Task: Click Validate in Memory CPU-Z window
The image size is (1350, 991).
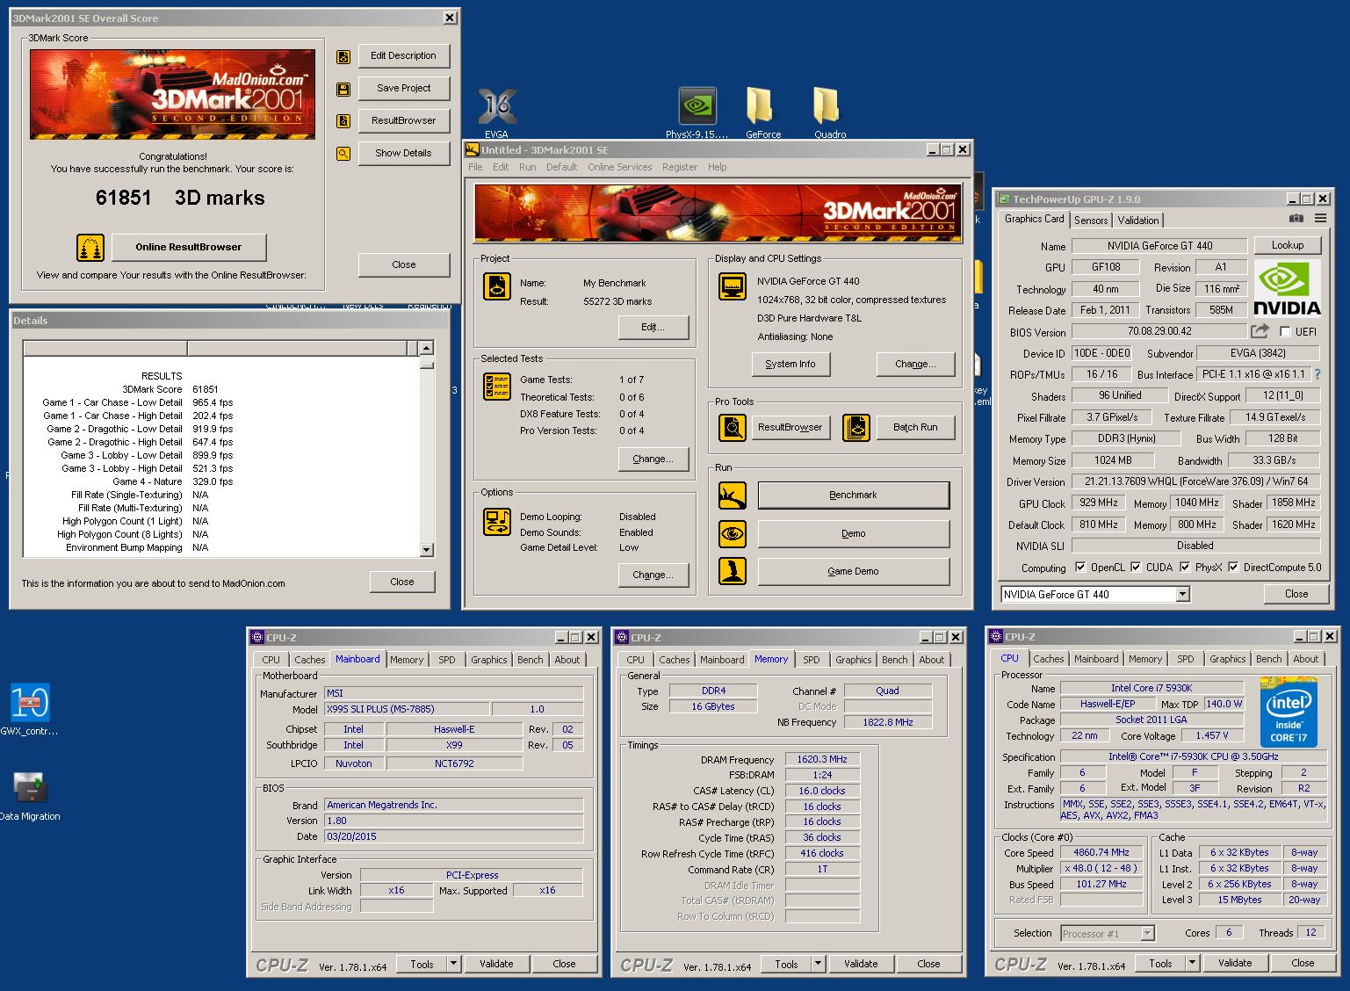Action: (x=861, y=964)
